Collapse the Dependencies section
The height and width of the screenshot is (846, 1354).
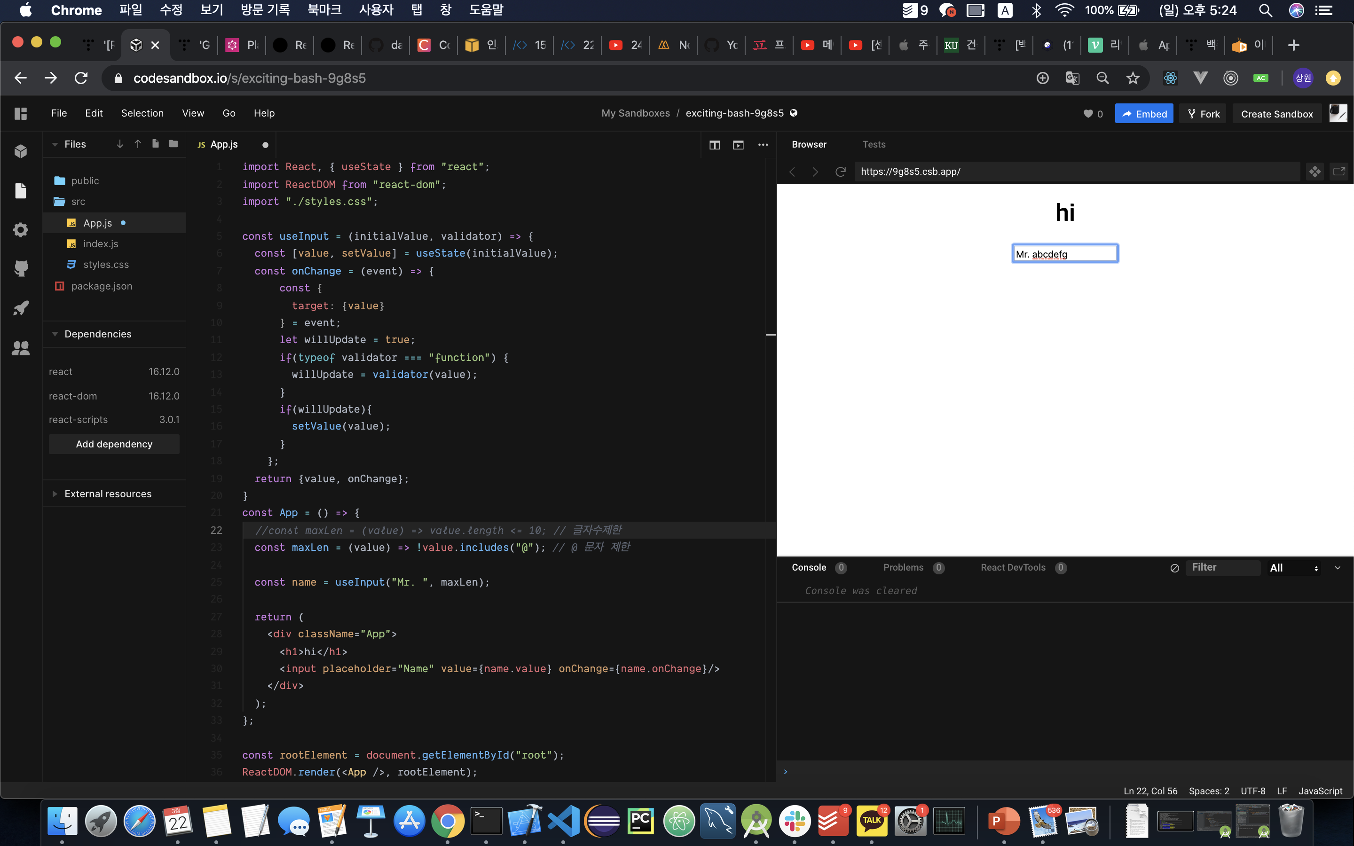tap(55, 334)
